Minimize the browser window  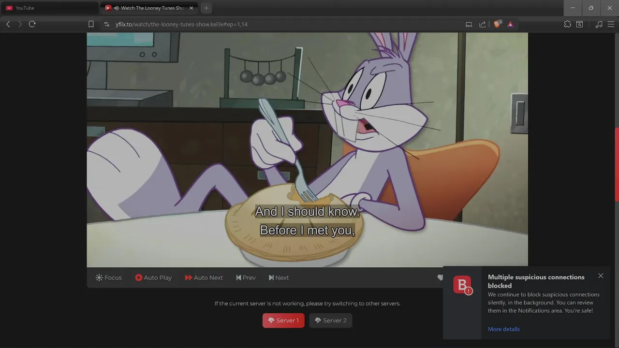click(573, 8)
